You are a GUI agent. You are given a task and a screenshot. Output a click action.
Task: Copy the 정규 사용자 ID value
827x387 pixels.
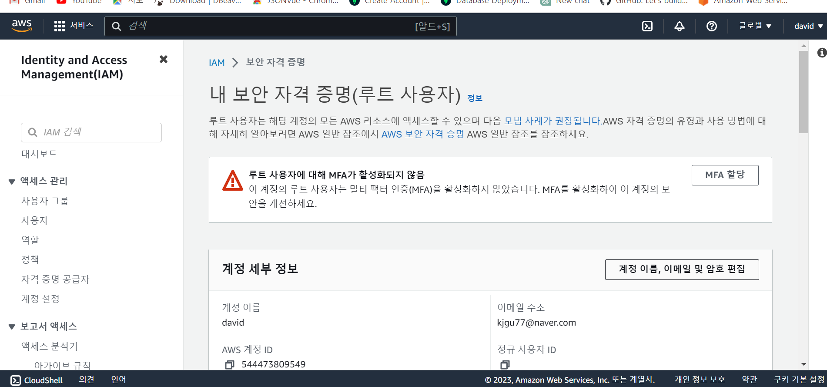[505, 364]
